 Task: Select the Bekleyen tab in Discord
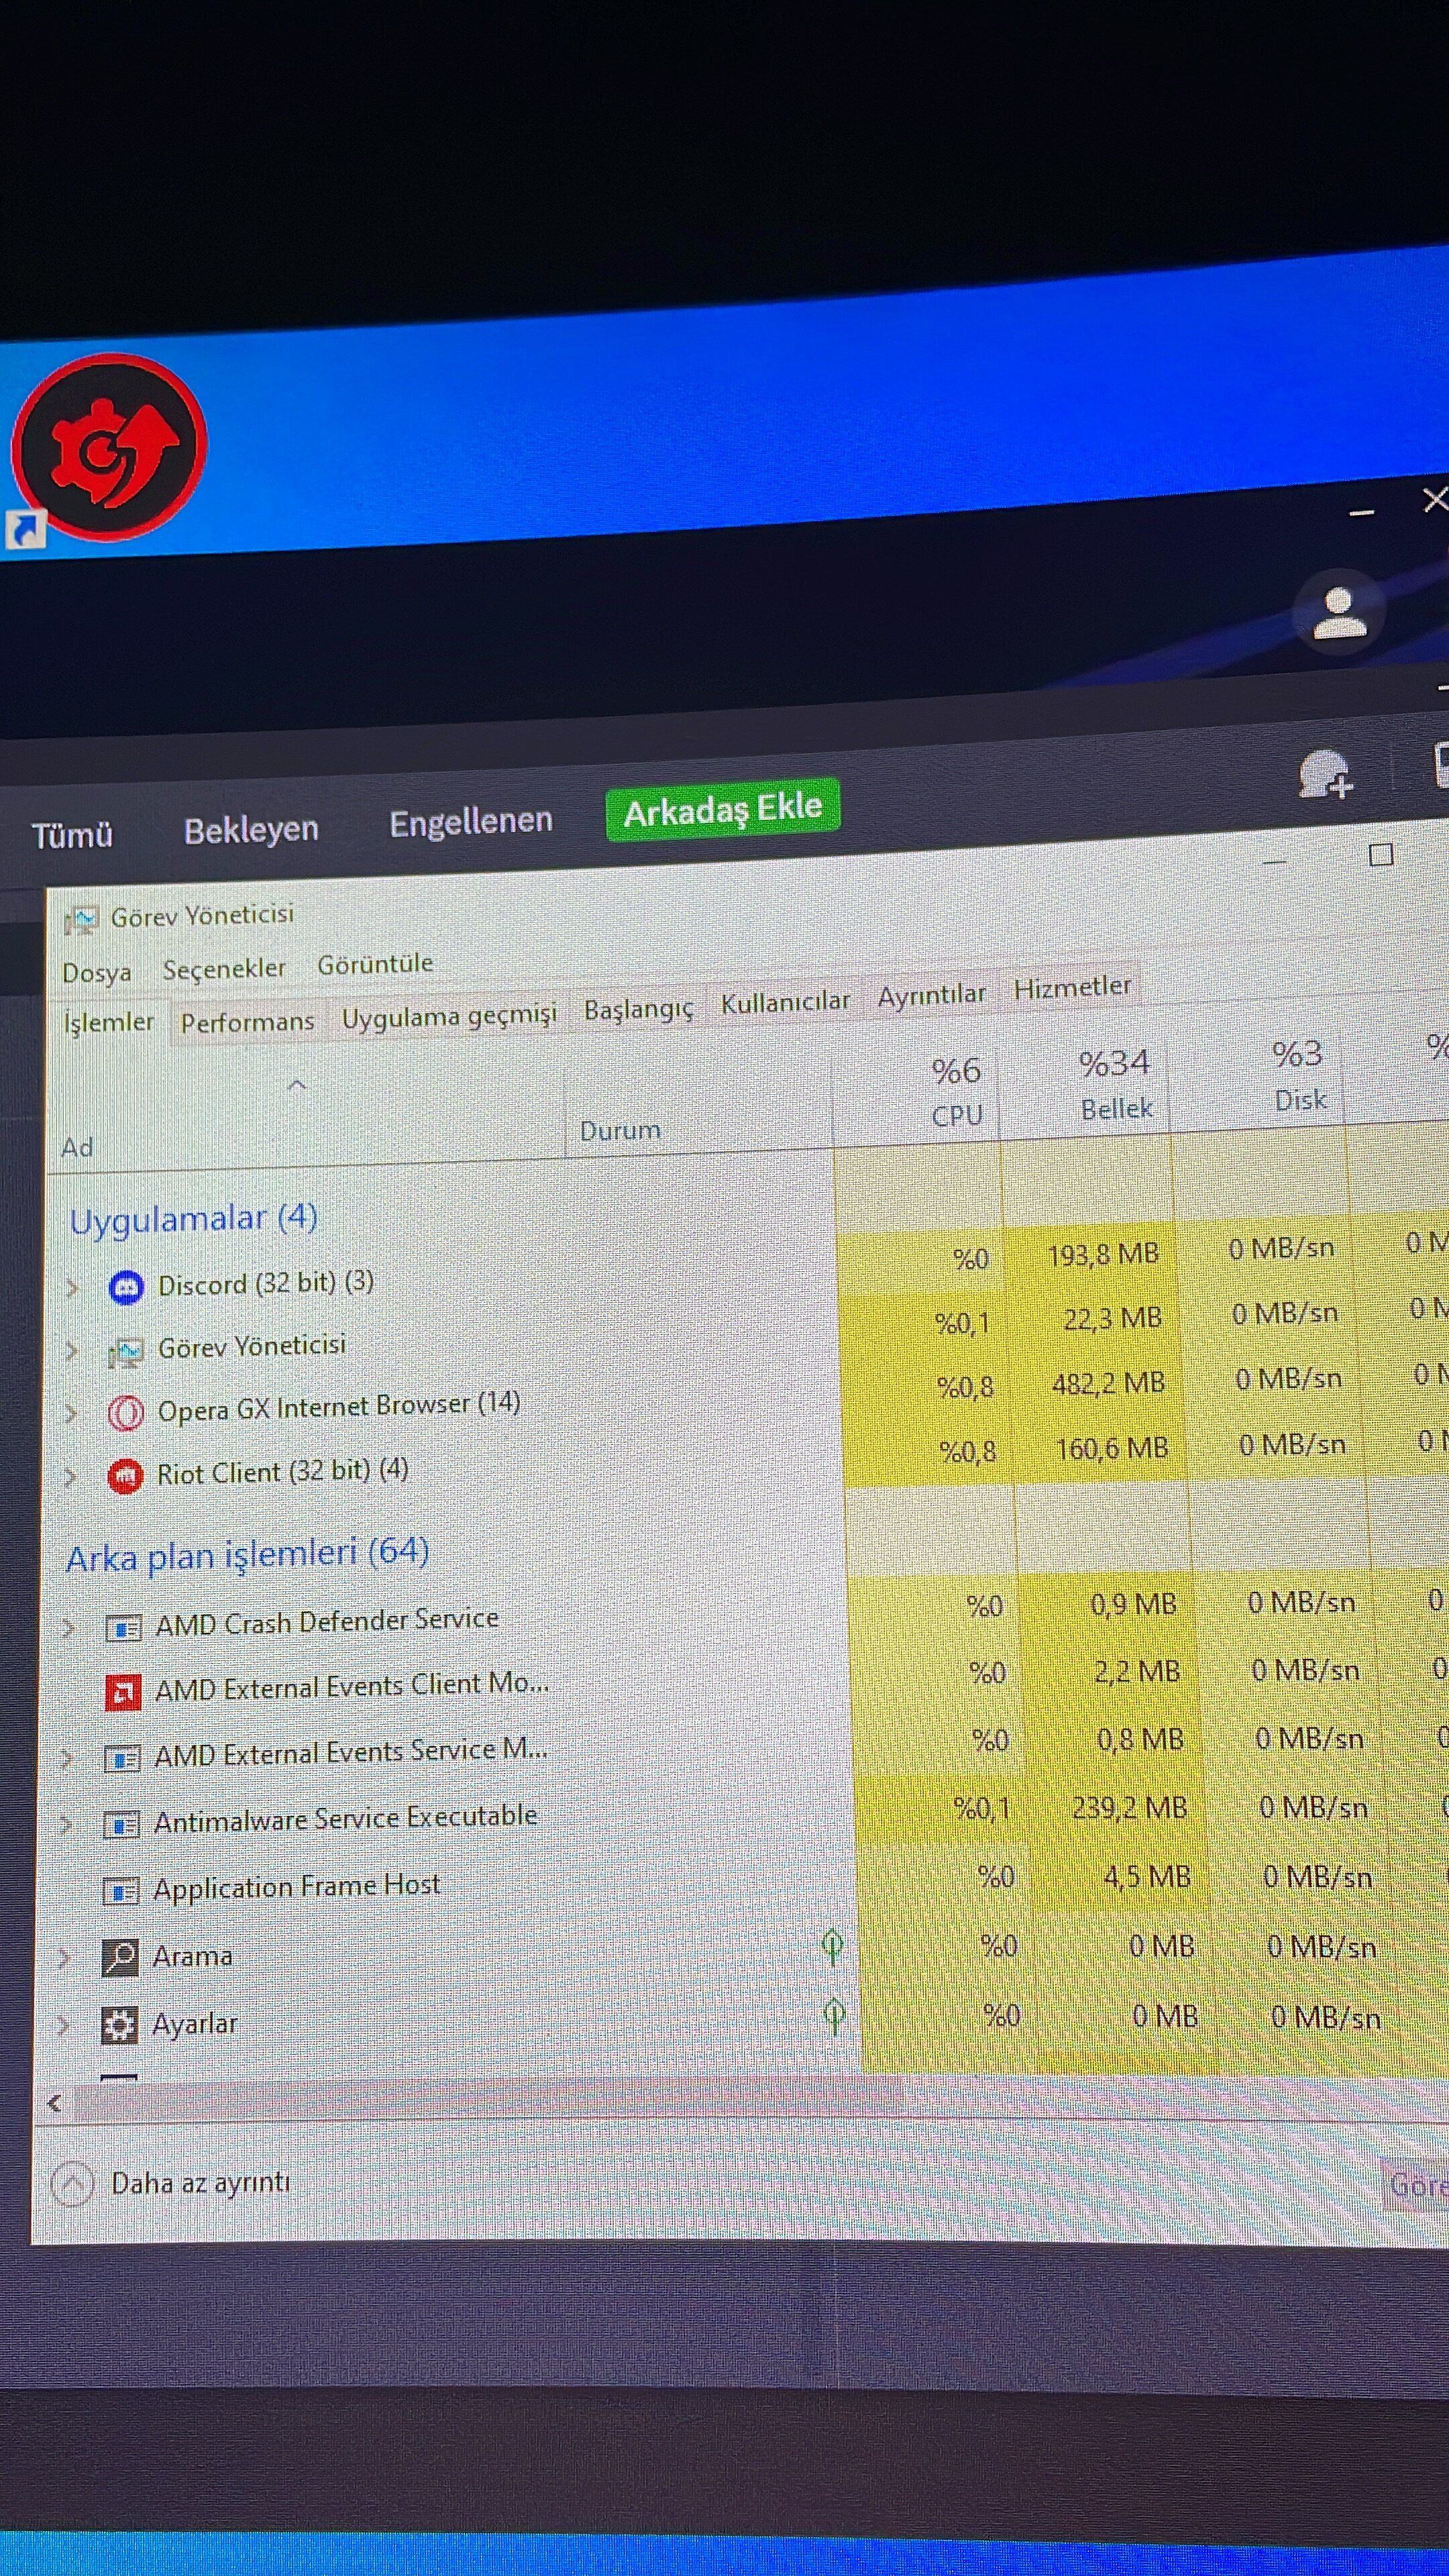coord(251,829)
